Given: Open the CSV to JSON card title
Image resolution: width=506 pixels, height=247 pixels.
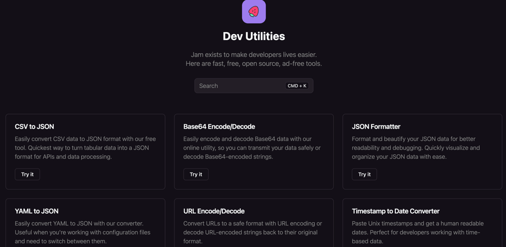Looking at the screenshot, I should 34,126.
